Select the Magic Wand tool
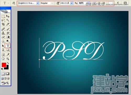This screenshot has height=95, width=131. pos(8,20)
